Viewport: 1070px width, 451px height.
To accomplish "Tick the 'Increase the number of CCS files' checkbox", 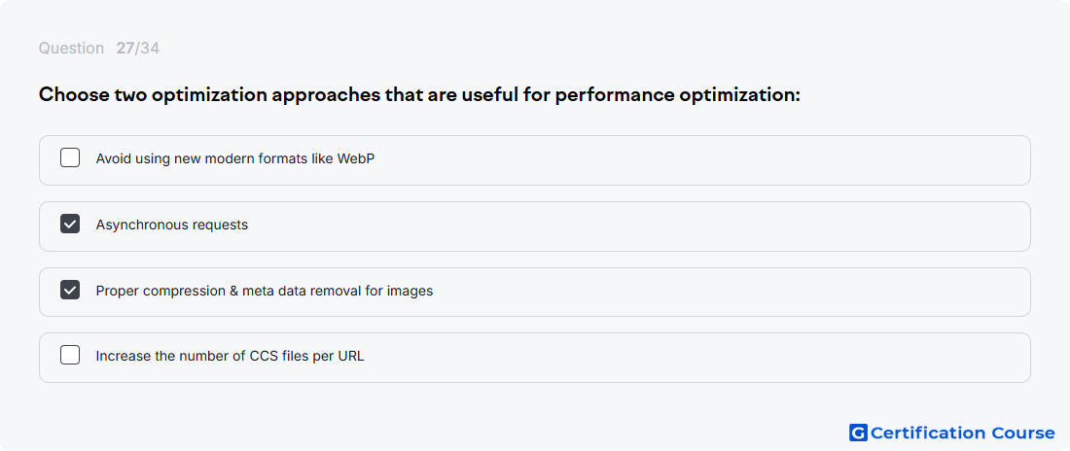I will tap(70, 356).
